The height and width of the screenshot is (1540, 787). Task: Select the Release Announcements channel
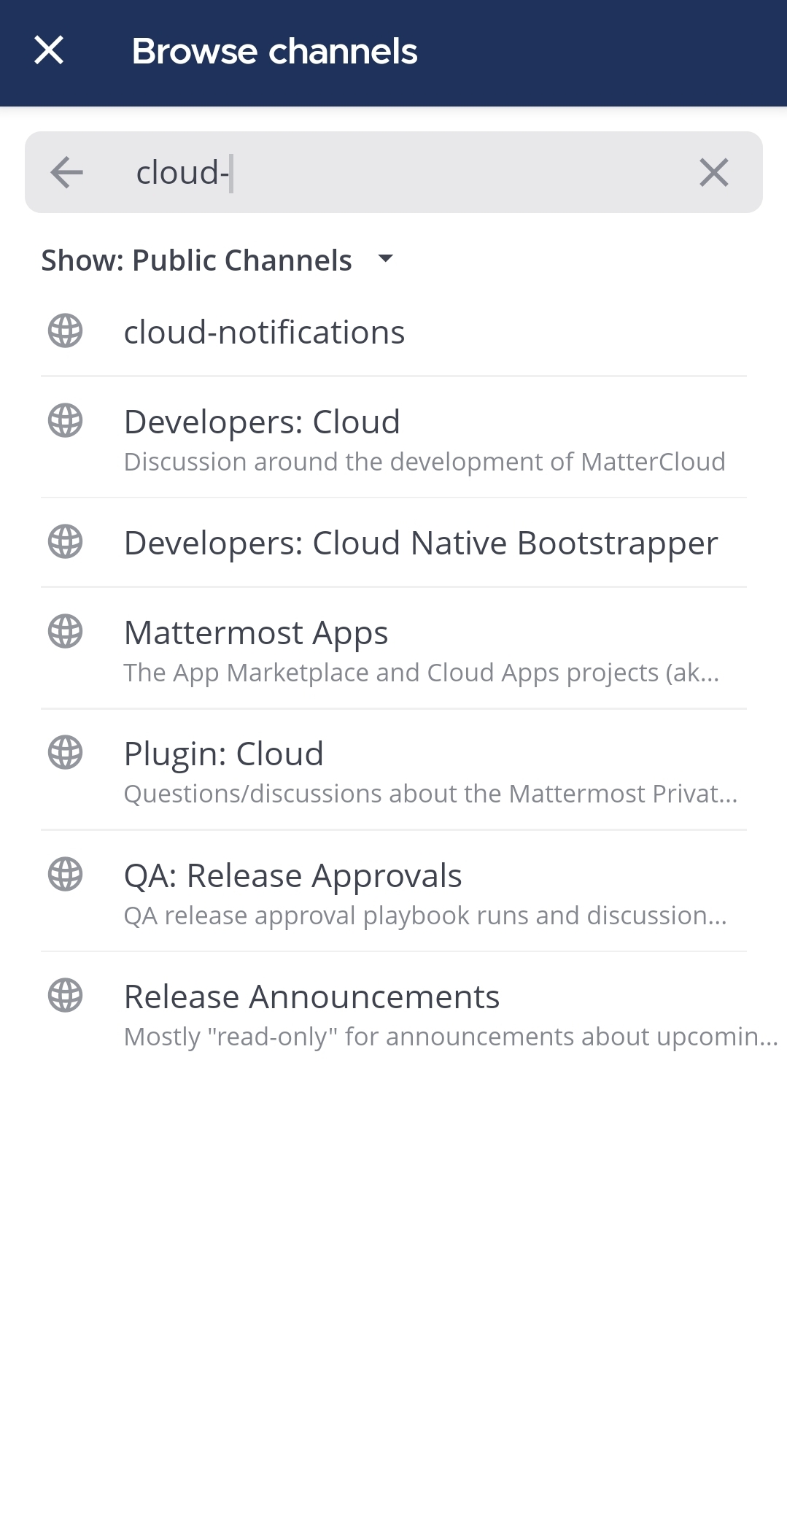(311, 997)
